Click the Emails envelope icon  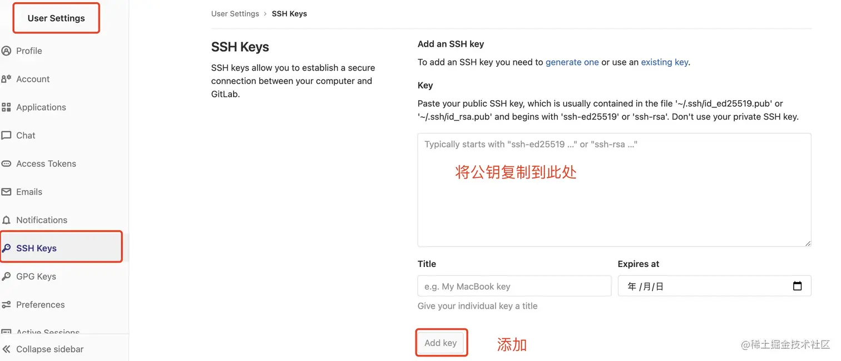point(7,192)
